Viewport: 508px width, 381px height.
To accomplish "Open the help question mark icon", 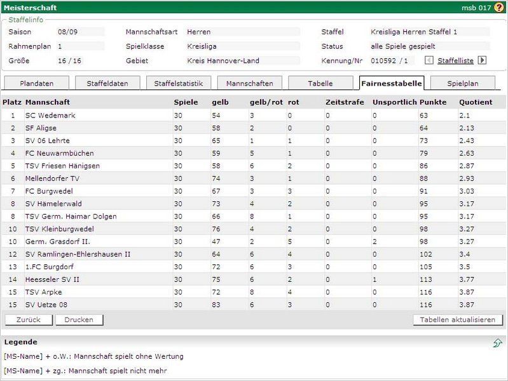I will [x=498, y=8].
